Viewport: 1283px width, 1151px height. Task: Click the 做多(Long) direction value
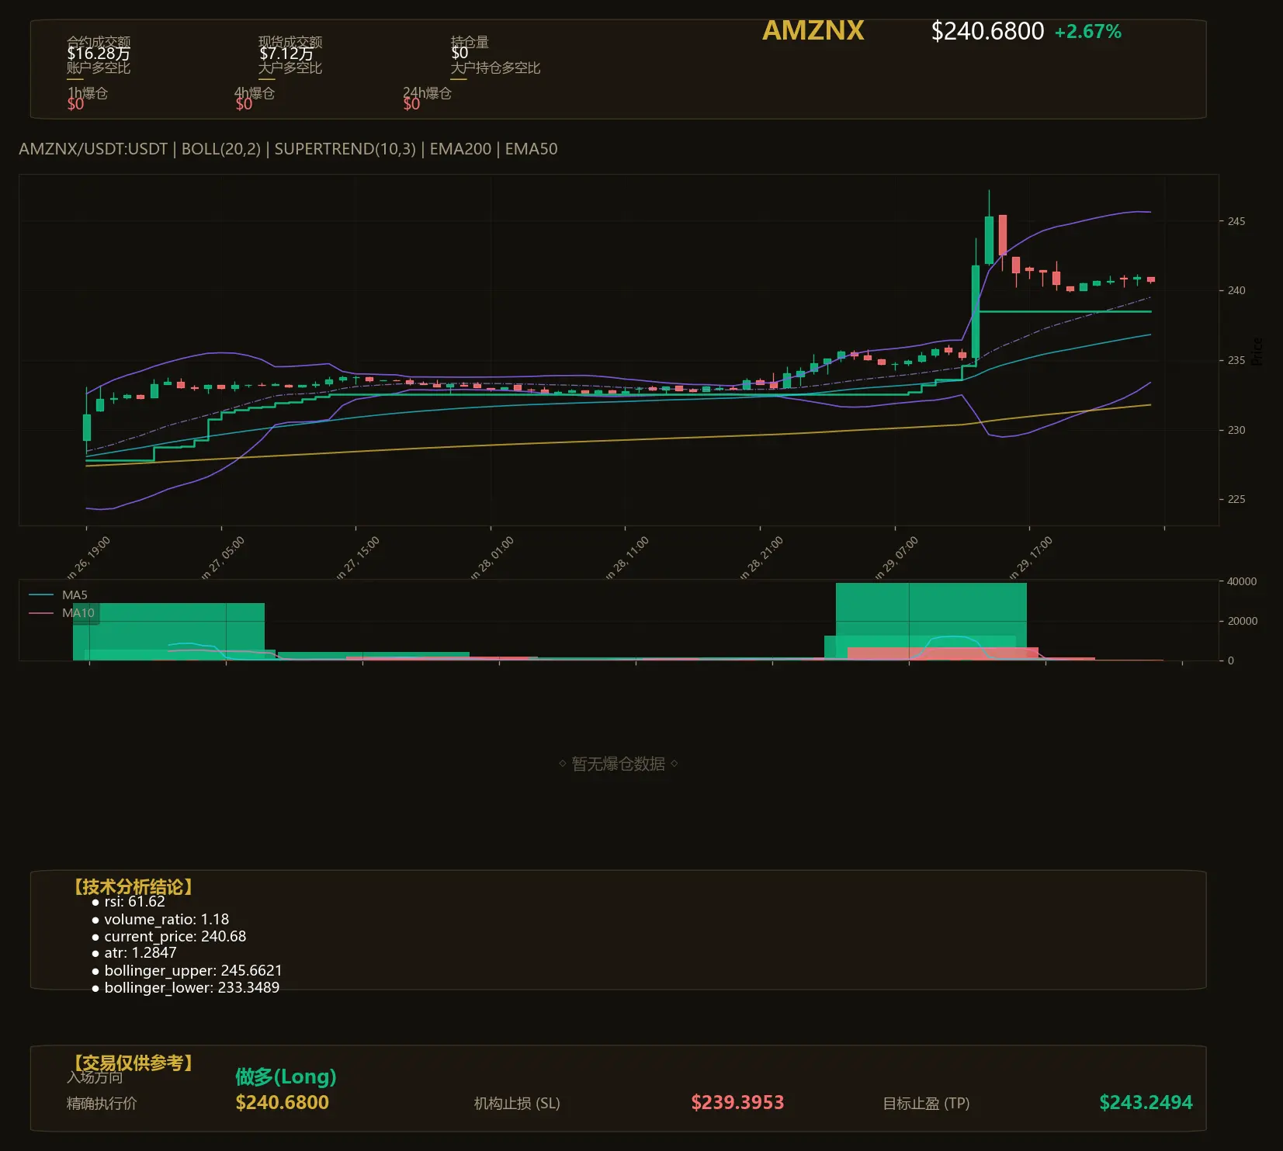[286, 1076]
